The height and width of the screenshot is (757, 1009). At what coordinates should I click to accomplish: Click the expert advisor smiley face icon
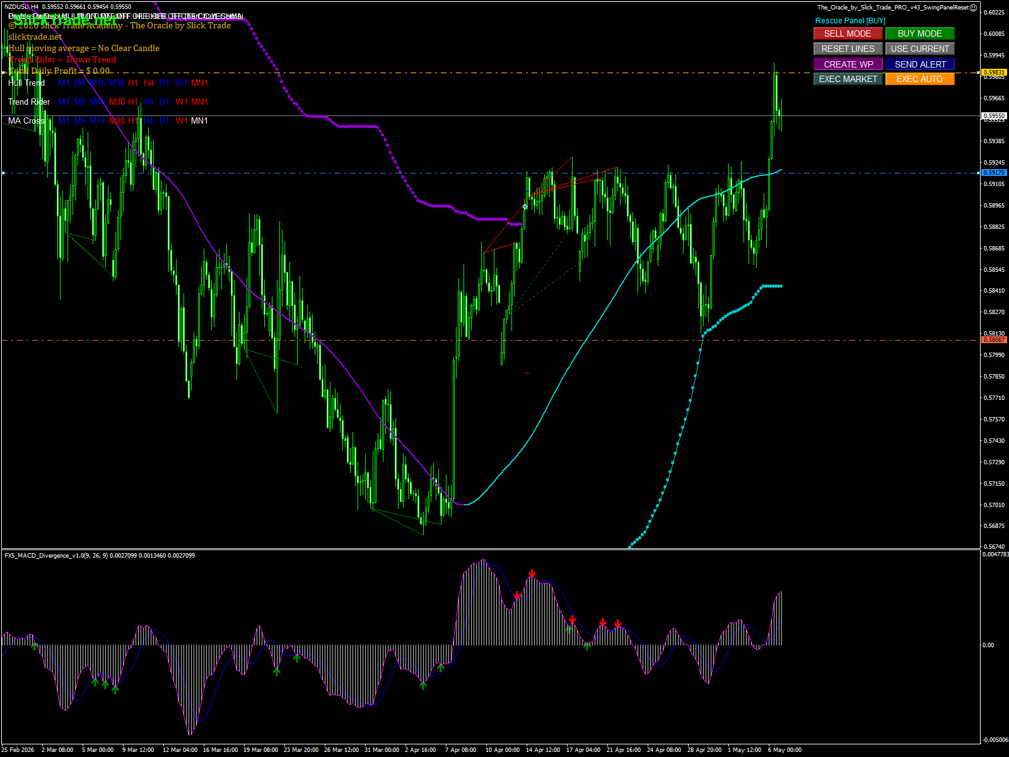tap(974, 8)
